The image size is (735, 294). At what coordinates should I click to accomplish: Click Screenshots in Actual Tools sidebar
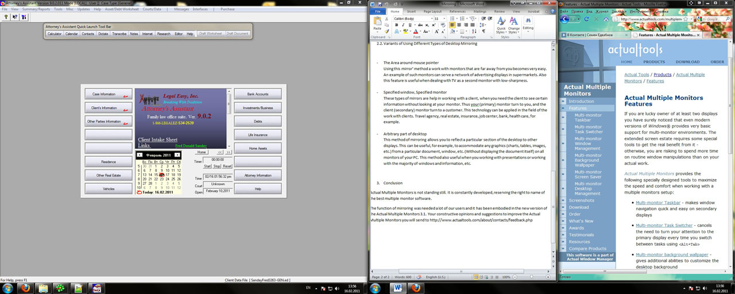(x=582, y=200)
